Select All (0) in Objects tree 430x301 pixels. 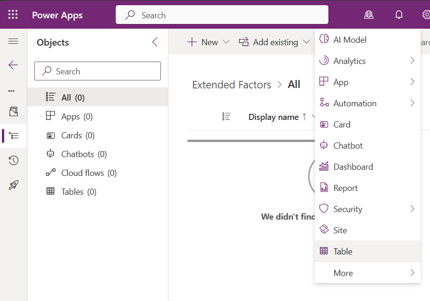coord(98,97)
